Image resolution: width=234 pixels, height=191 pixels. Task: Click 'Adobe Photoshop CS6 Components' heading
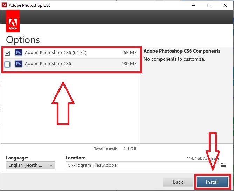[182, 51]
